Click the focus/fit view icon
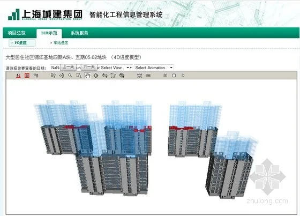The width and height of the screenshot is (300, 216). click(x=139, y=76)
